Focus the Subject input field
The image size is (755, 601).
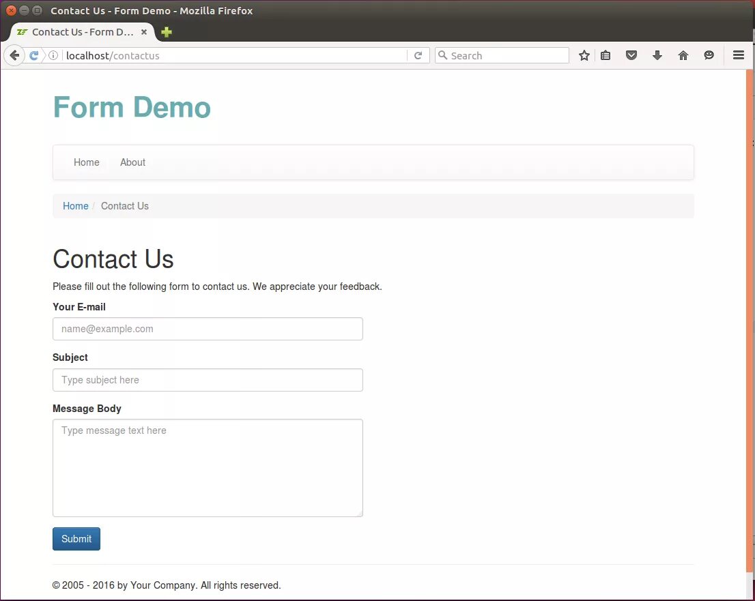pos(208,380)
